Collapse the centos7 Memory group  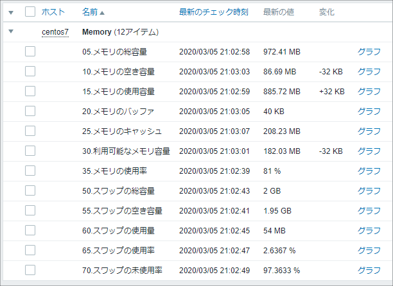click(11, 31)
